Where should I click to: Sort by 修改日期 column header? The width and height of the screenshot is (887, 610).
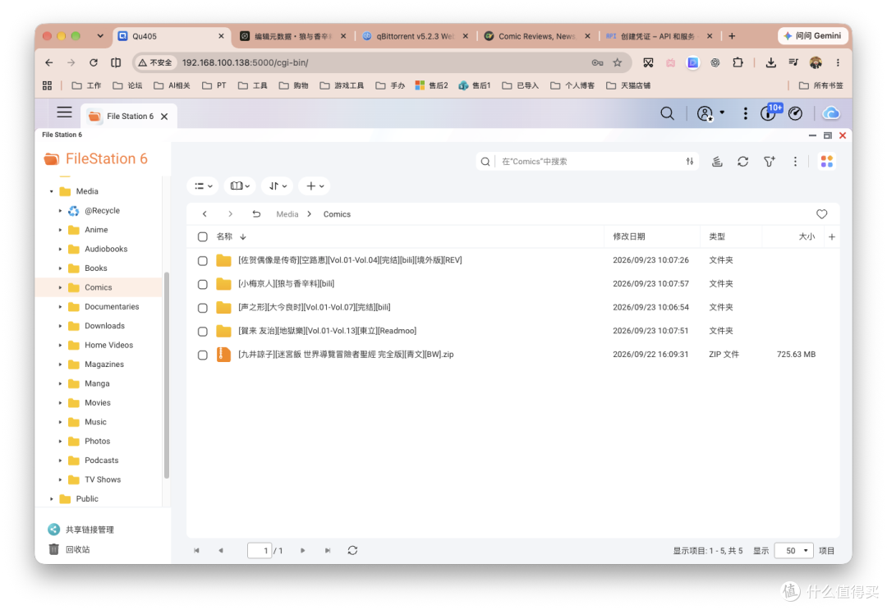[x=628, y=237]
